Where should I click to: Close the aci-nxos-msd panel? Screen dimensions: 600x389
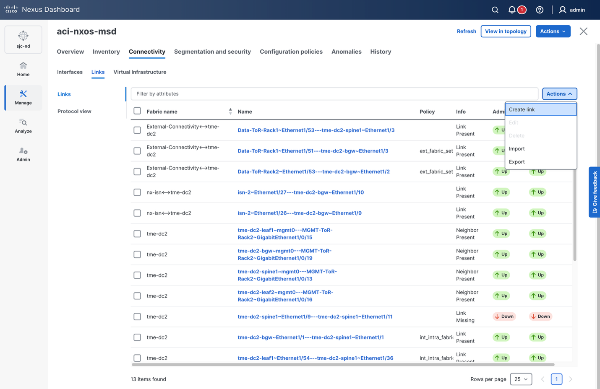[583, 31]
